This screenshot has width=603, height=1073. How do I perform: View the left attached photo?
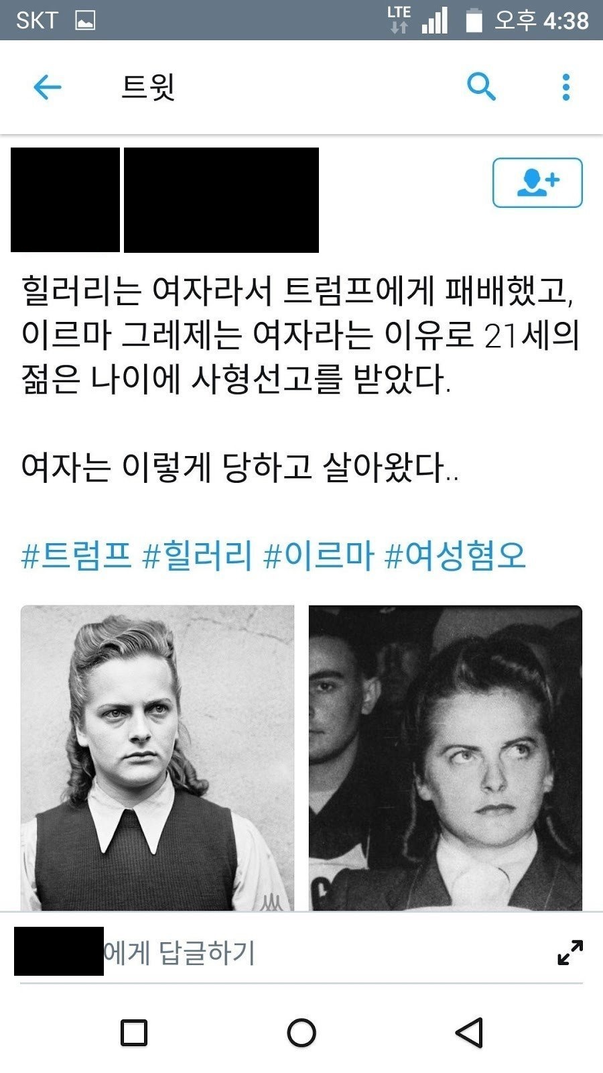[x=157, y=758]
